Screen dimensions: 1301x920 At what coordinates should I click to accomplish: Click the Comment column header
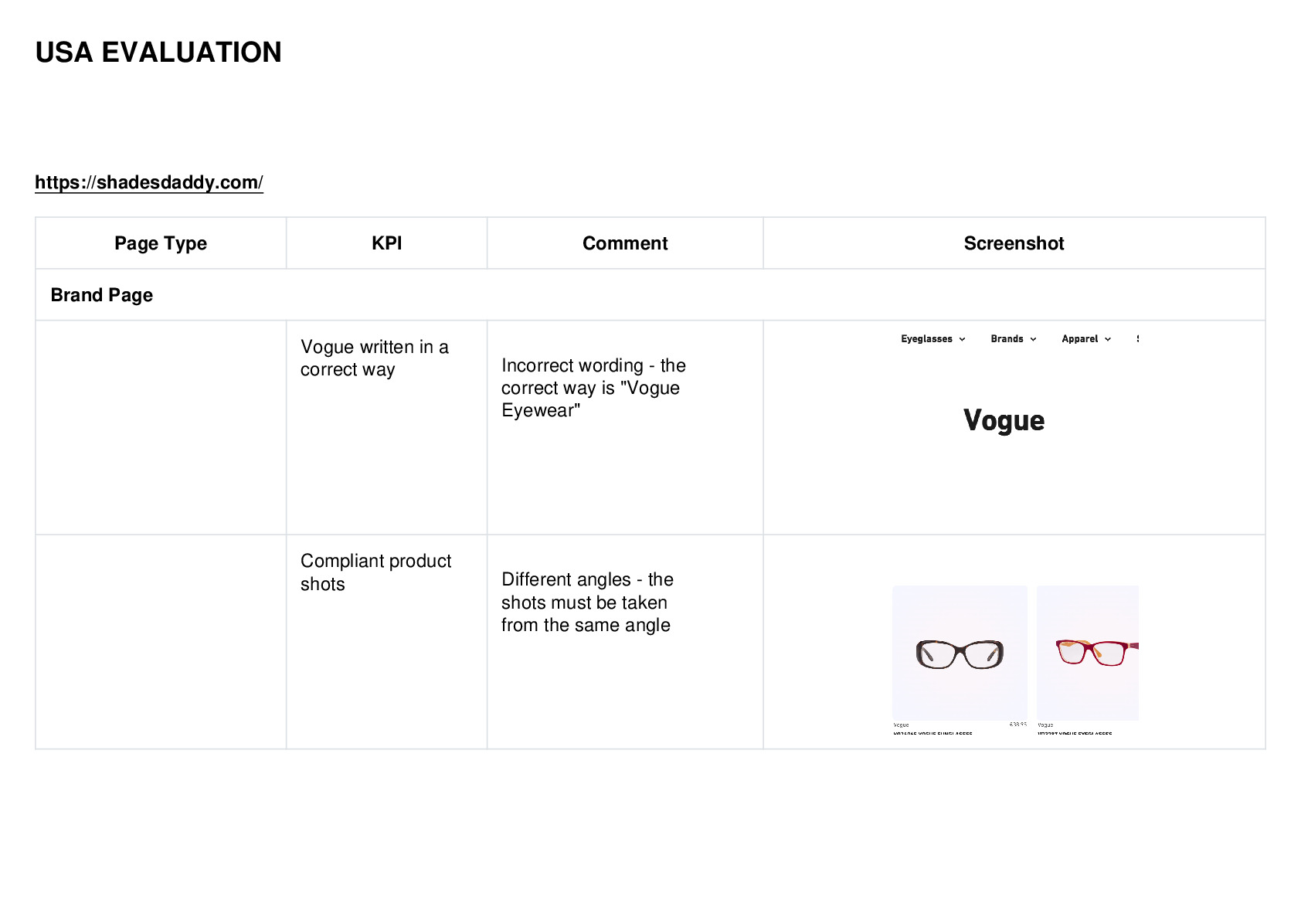(x=625, y=243)
